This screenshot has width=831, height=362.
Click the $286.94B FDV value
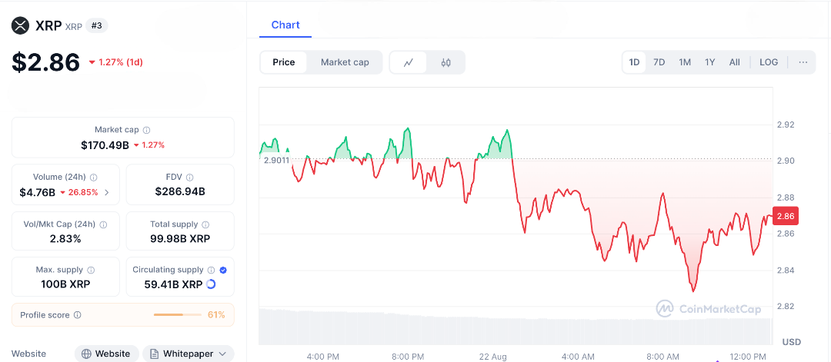tap(180, 191)
